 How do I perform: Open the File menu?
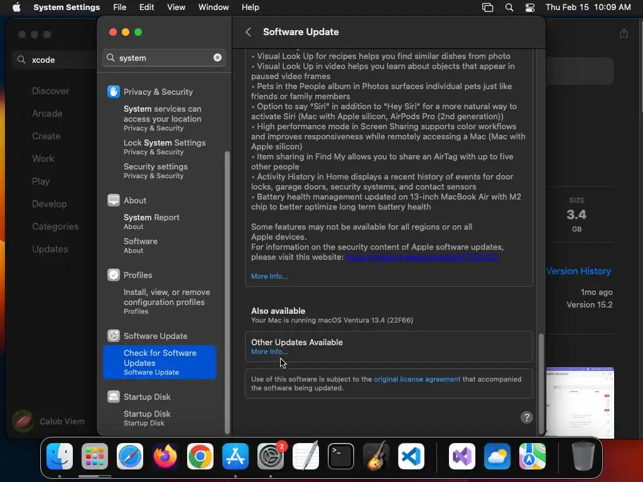[x=120, y=8]
